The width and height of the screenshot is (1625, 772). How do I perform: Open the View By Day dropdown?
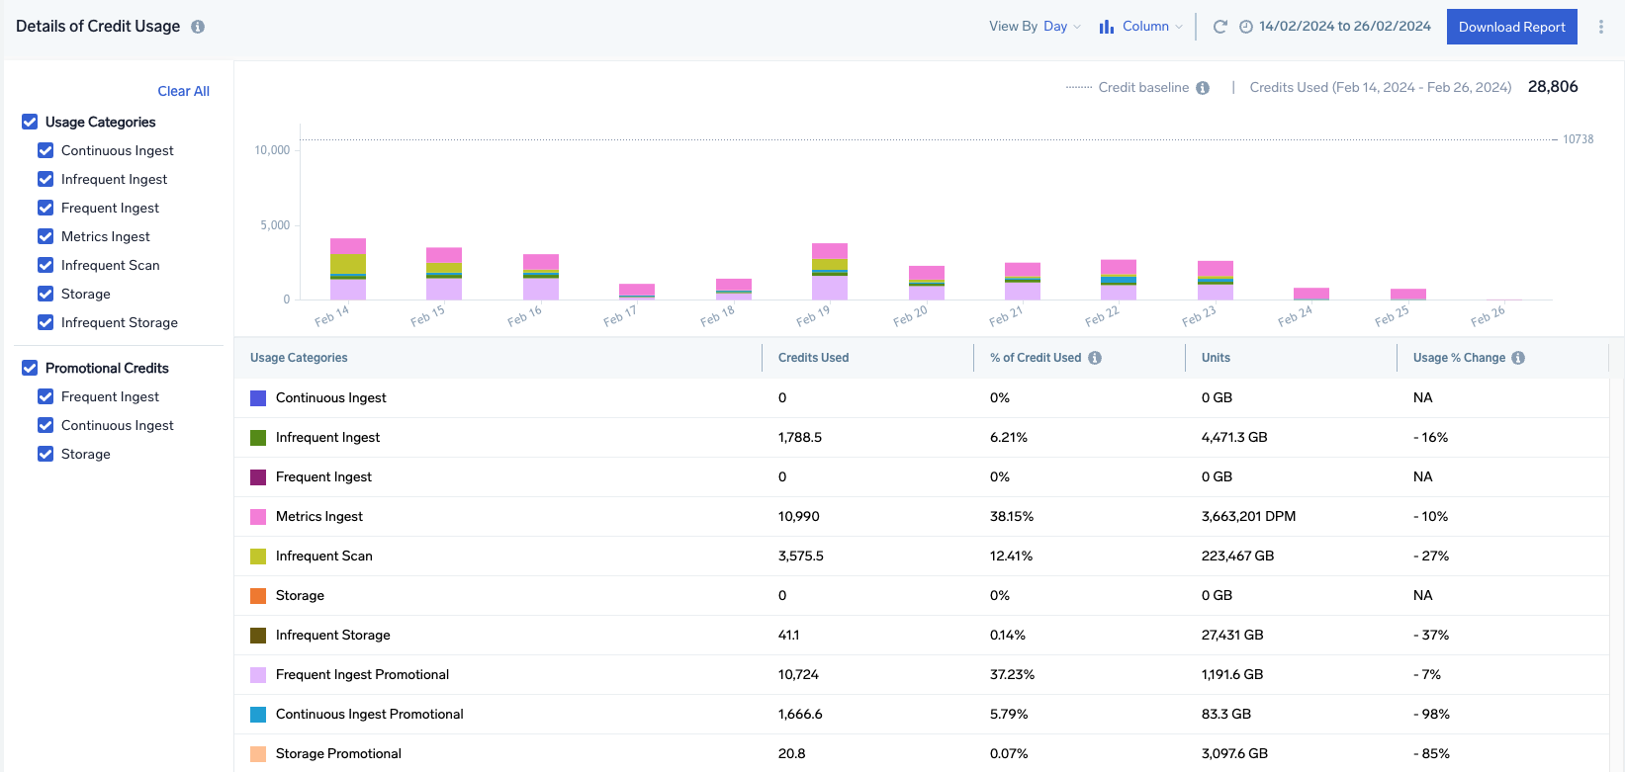[1035, 27]
